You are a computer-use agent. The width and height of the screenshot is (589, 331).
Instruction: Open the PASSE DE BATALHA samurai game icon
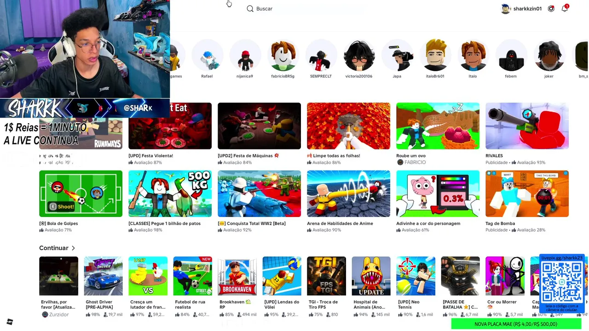click(x=460, y=276)
